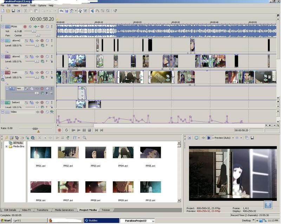This screenshot has width=281, height=224.
Task: Open the Insert menu
Action: pyautogui.click(x=24, y=6)
